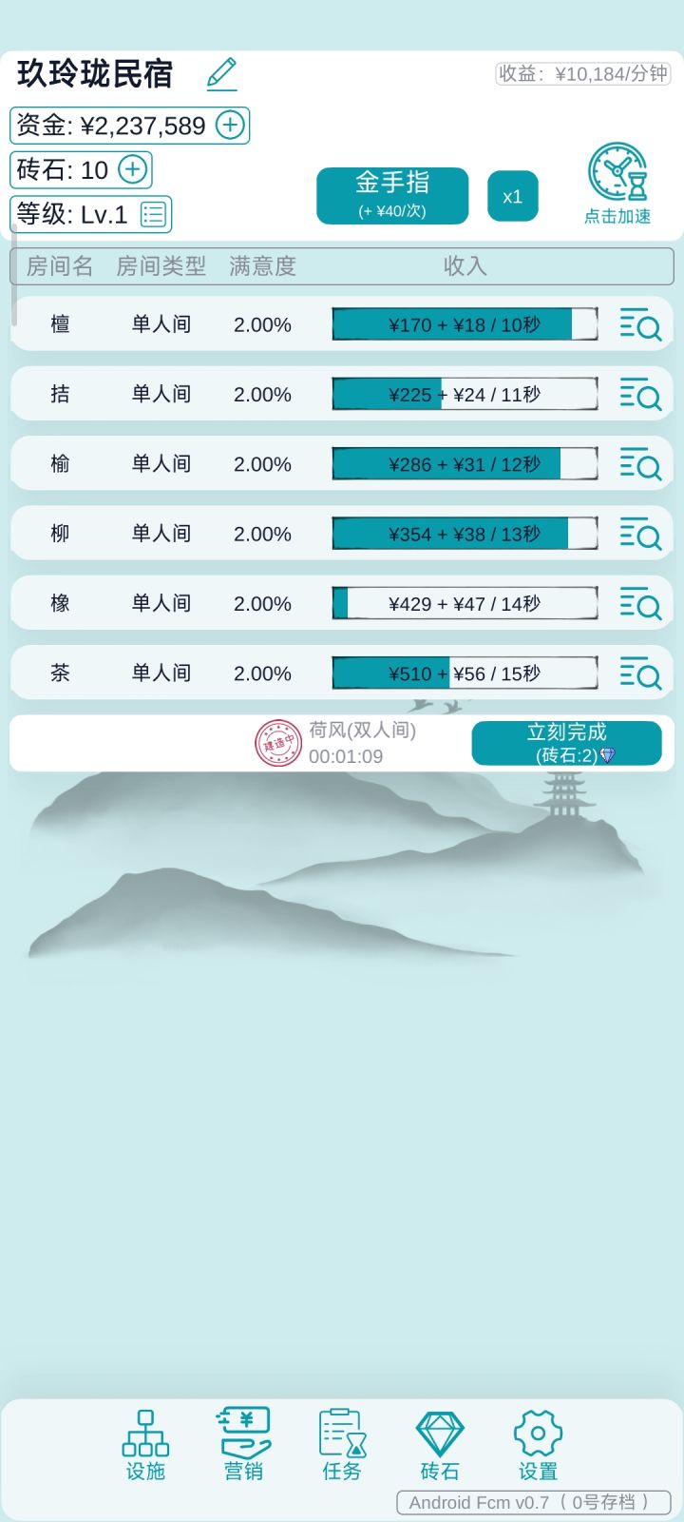684x1522 pixels.
Task: Add funds with the 资金 plus icon
Action: [230, 125]
